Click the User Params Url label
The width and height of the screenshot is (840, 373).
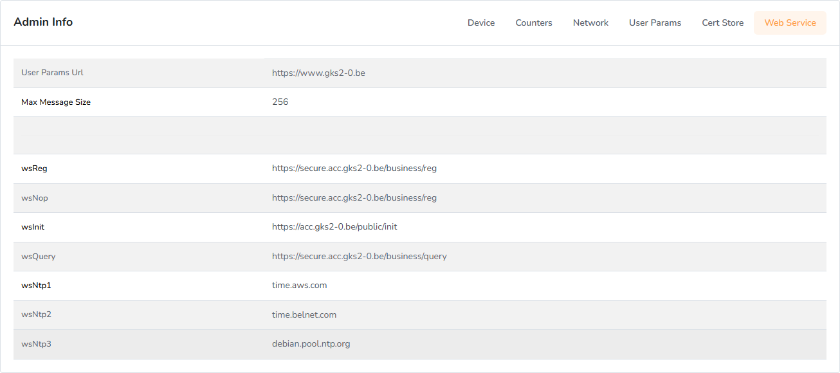(x=52, y=73)
